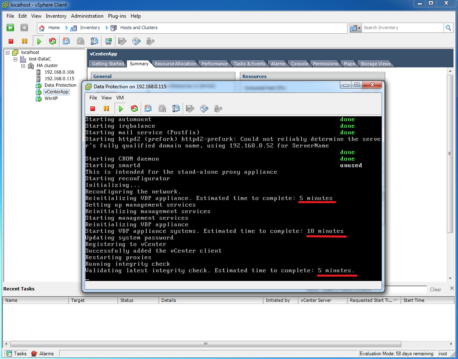Click Reset VM icon in main toolbar
The height and width of the screenshot is (359, 458).
click(53, 41)
